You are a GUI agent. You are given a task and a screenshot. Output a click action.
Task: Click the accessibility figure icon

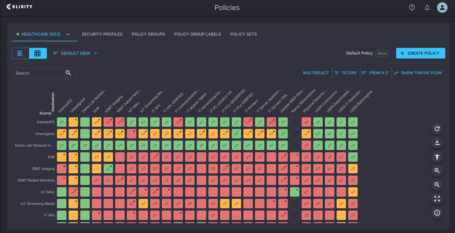tap(437, 157)
